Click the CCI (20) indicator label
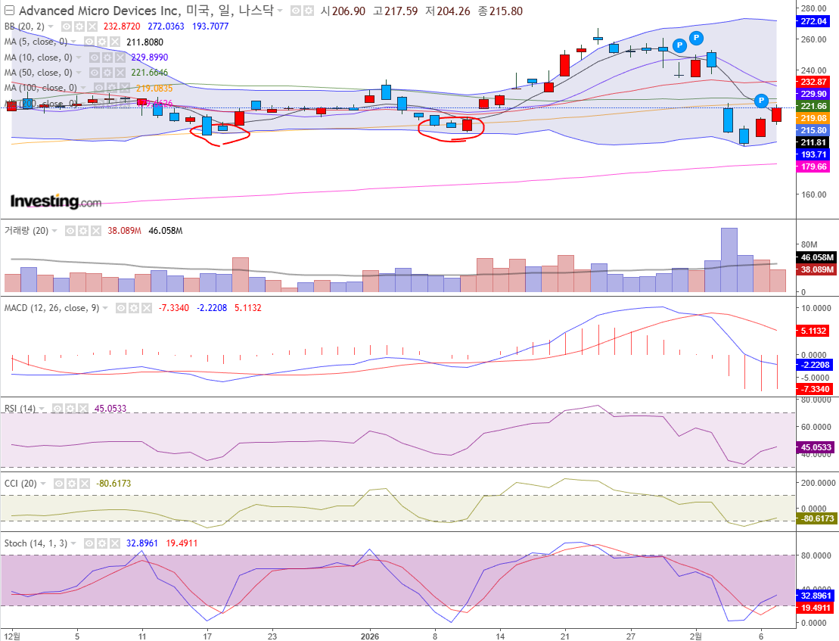The width and height of the screenshot is (839, 641). [21, 483]
